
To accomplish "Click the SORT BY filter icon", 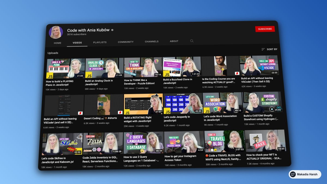I will (263, 49).
